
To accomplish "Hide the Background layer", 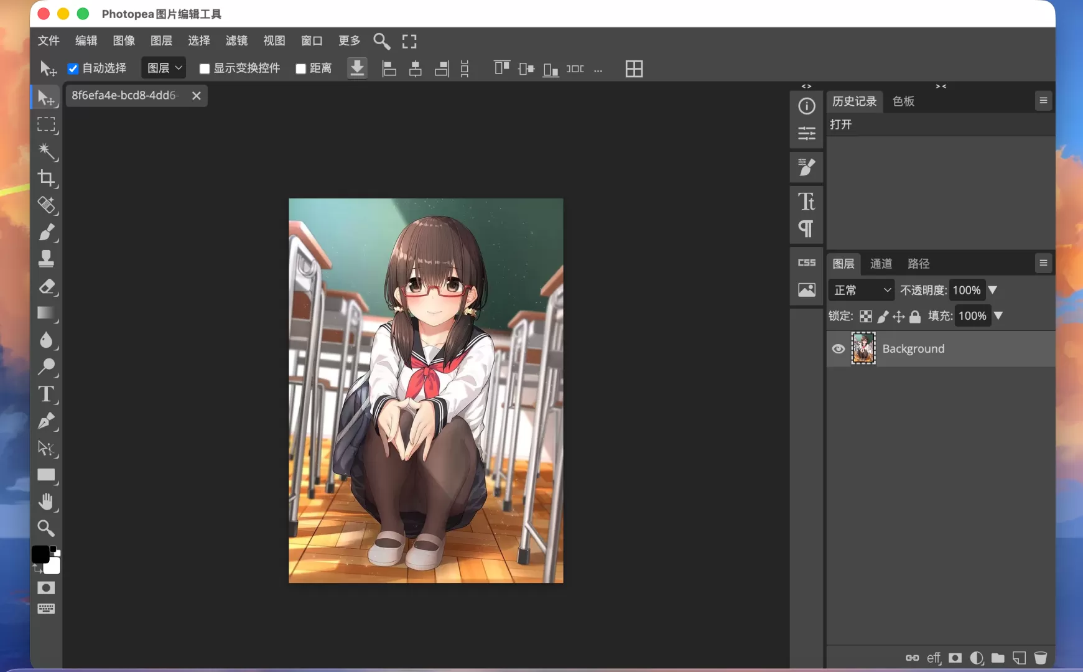I will tap(837, 348).
